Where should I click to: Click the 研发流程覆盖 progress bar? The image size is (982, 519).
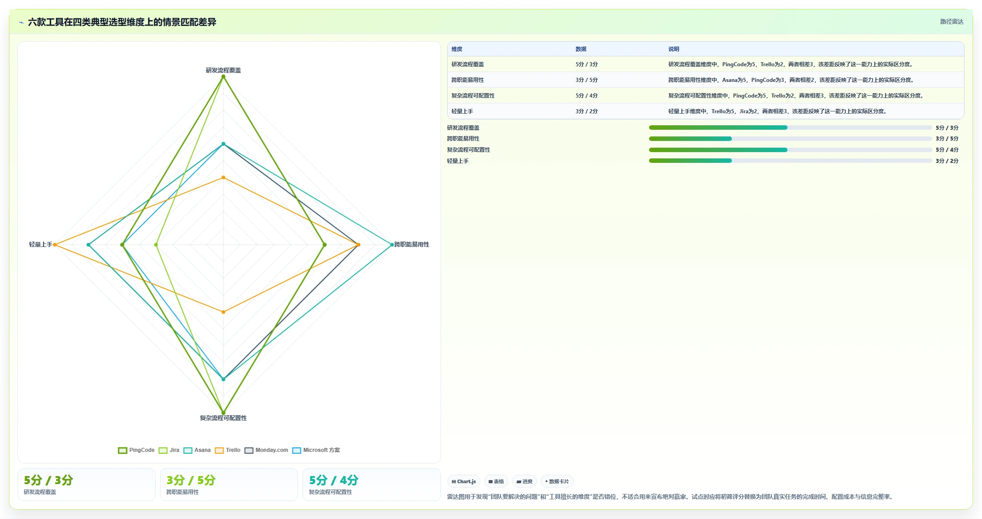[790, 128]
